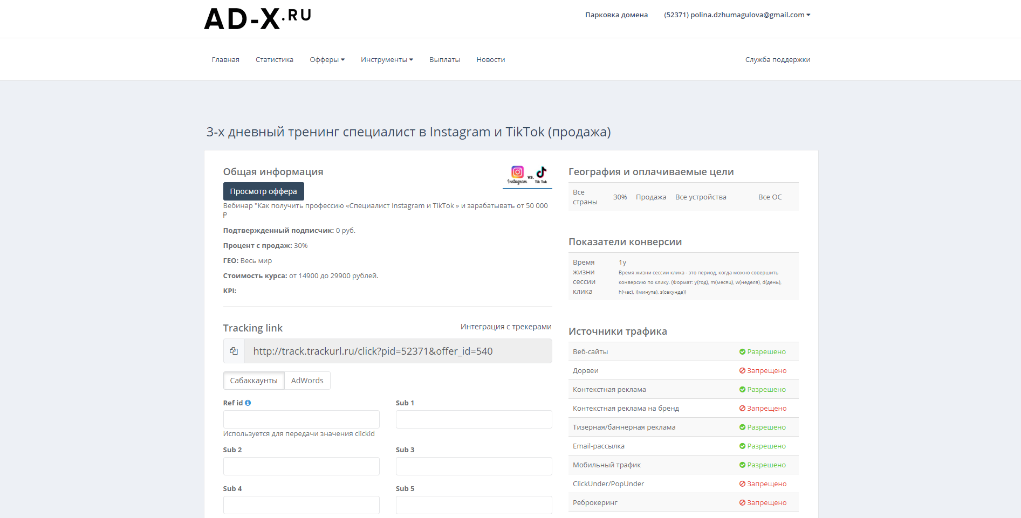Click the Стоимость курса label

(255, 275)
